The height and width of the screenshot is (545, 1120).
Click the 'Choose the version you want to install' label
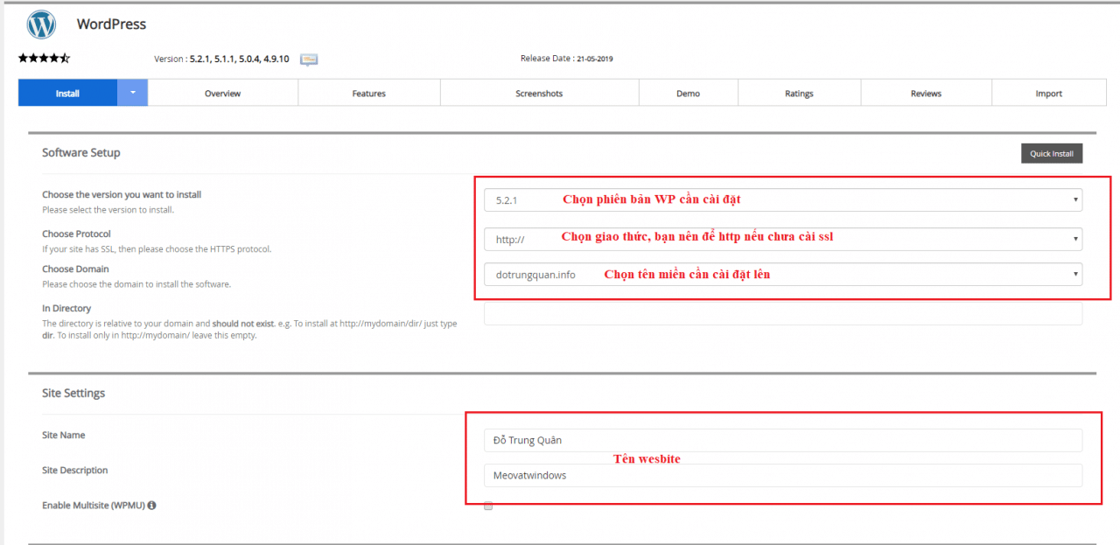pyautogui.click(x=122, y=194)
